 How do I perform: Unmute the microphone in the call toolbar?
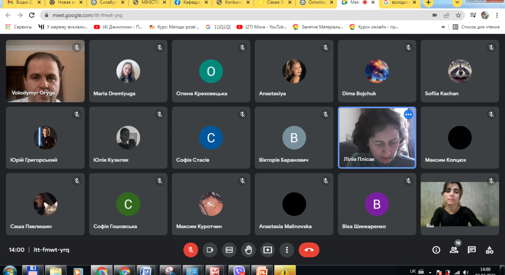pos(191,250)
